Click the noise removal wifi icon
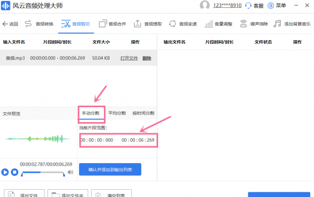Screen dimensions: 314x197 243,24
